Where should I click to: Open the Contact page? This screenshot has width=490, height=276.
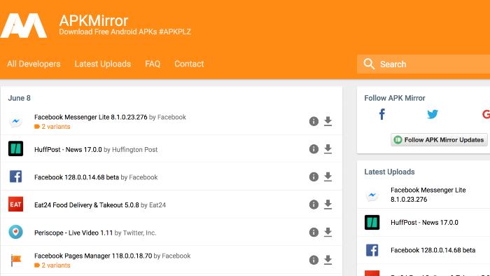pos(189,64)
